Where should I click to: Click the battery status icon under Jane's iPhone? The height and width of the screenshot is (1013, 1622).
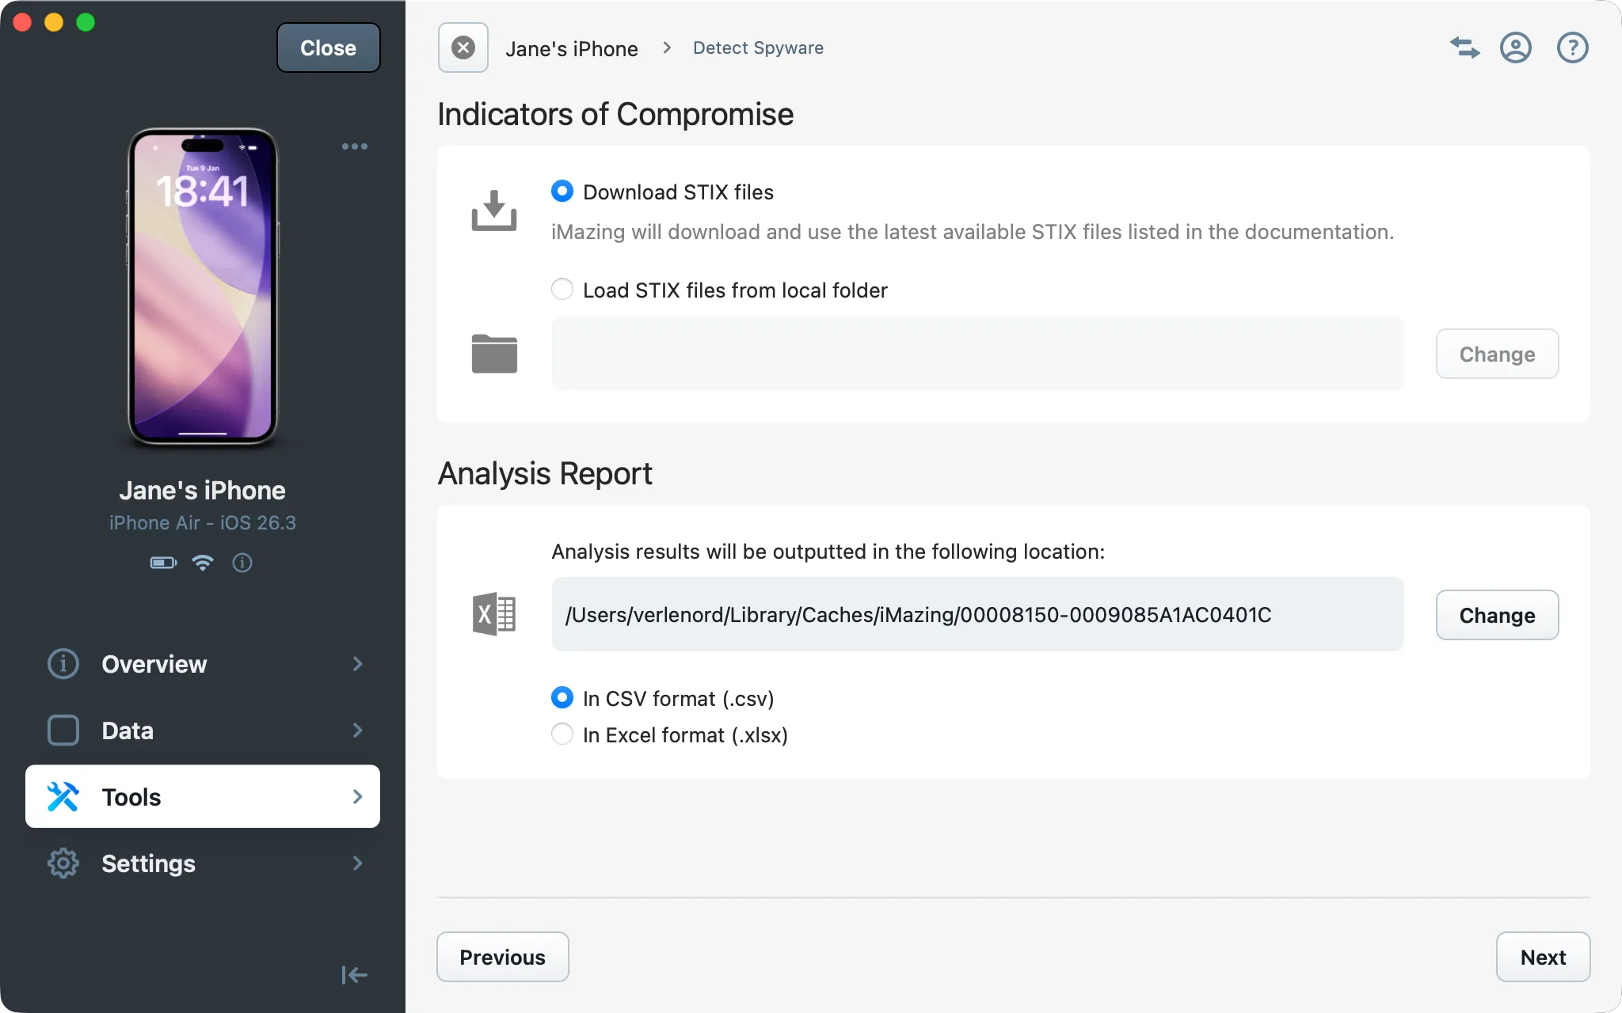click(x=162, y=563)
